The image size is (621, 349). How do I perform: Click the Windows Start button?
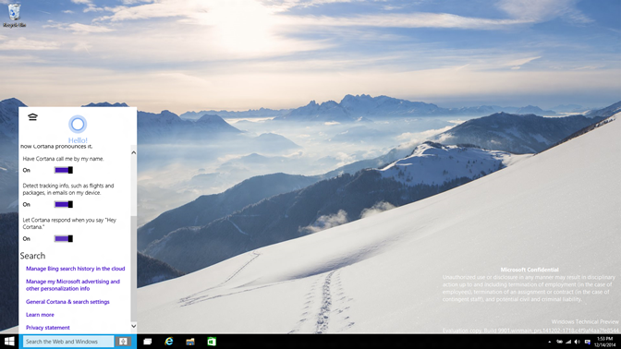(9, 341)
